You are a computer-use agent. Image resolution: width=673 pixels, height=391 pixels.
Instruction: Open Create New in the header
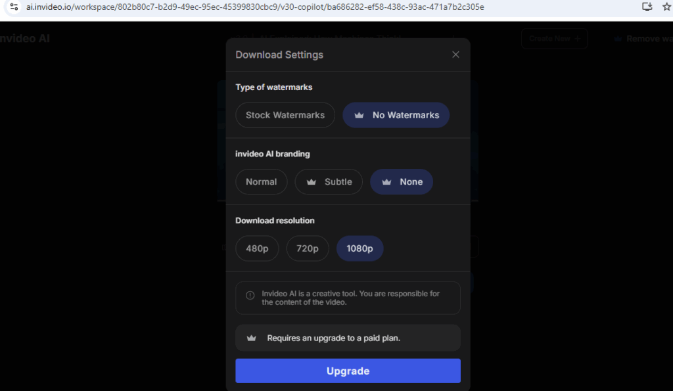click(554, 39)
